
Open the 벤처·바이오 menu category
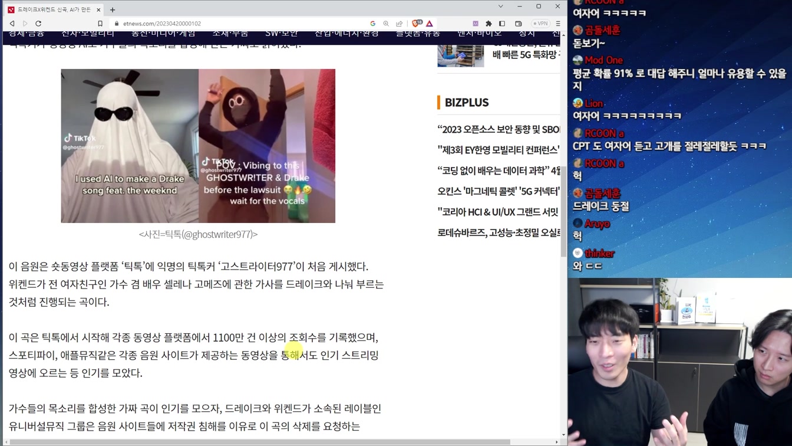480,33
